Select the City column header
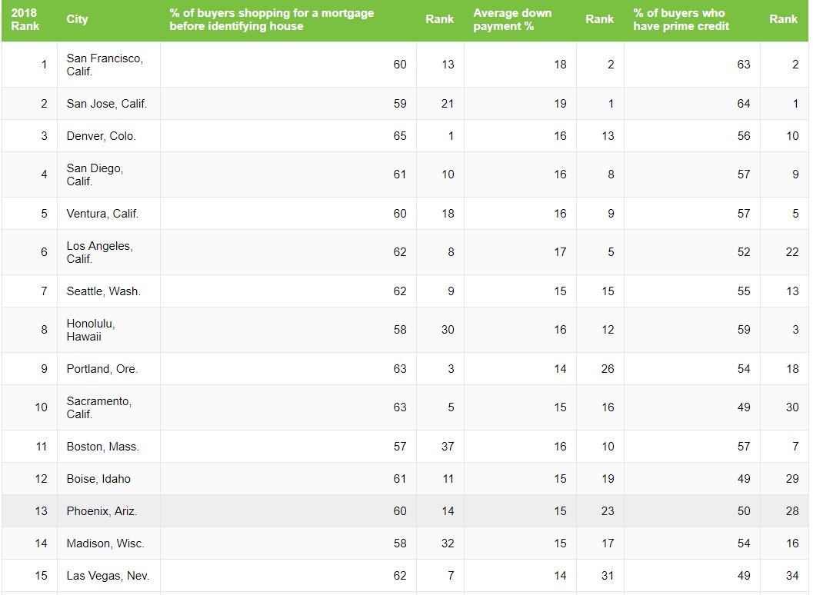813x595 pixels. pyautogui.click(x=108, y=20)
